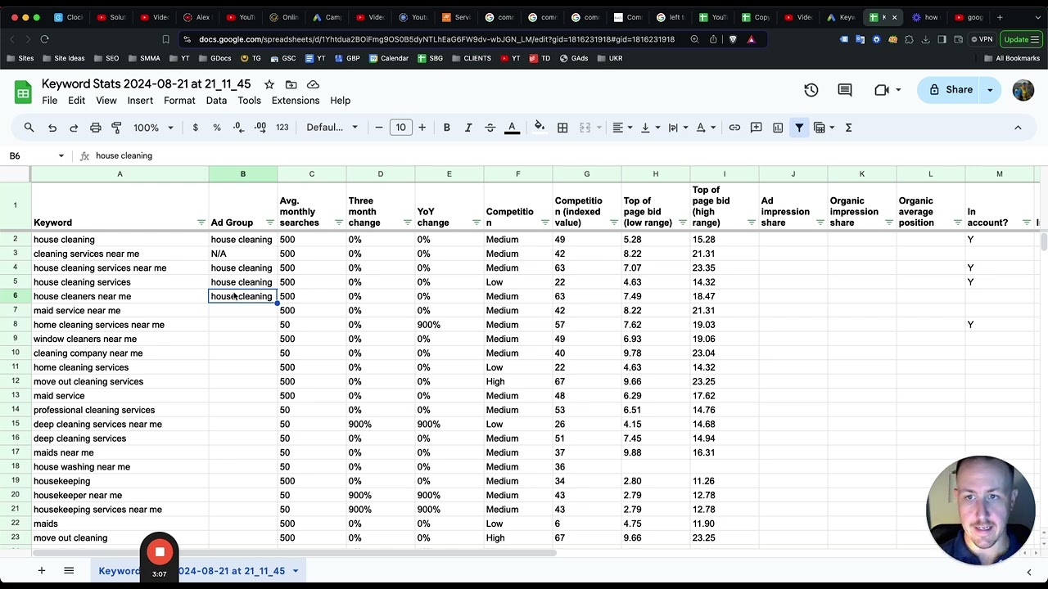Open the horizontal align dropdown
Screen dimensions: 1048x589
point(621,128)
